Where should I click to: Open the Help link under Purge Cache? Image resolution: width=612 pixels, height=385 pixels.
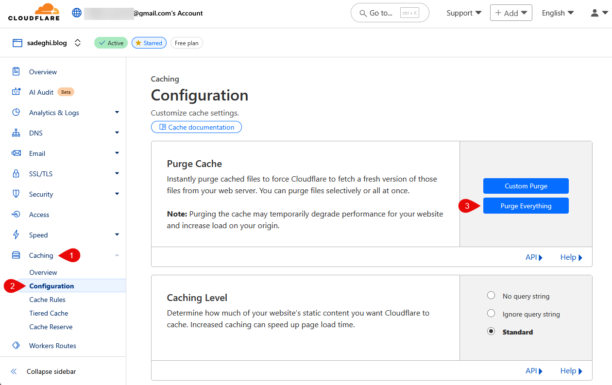point(571,257)
